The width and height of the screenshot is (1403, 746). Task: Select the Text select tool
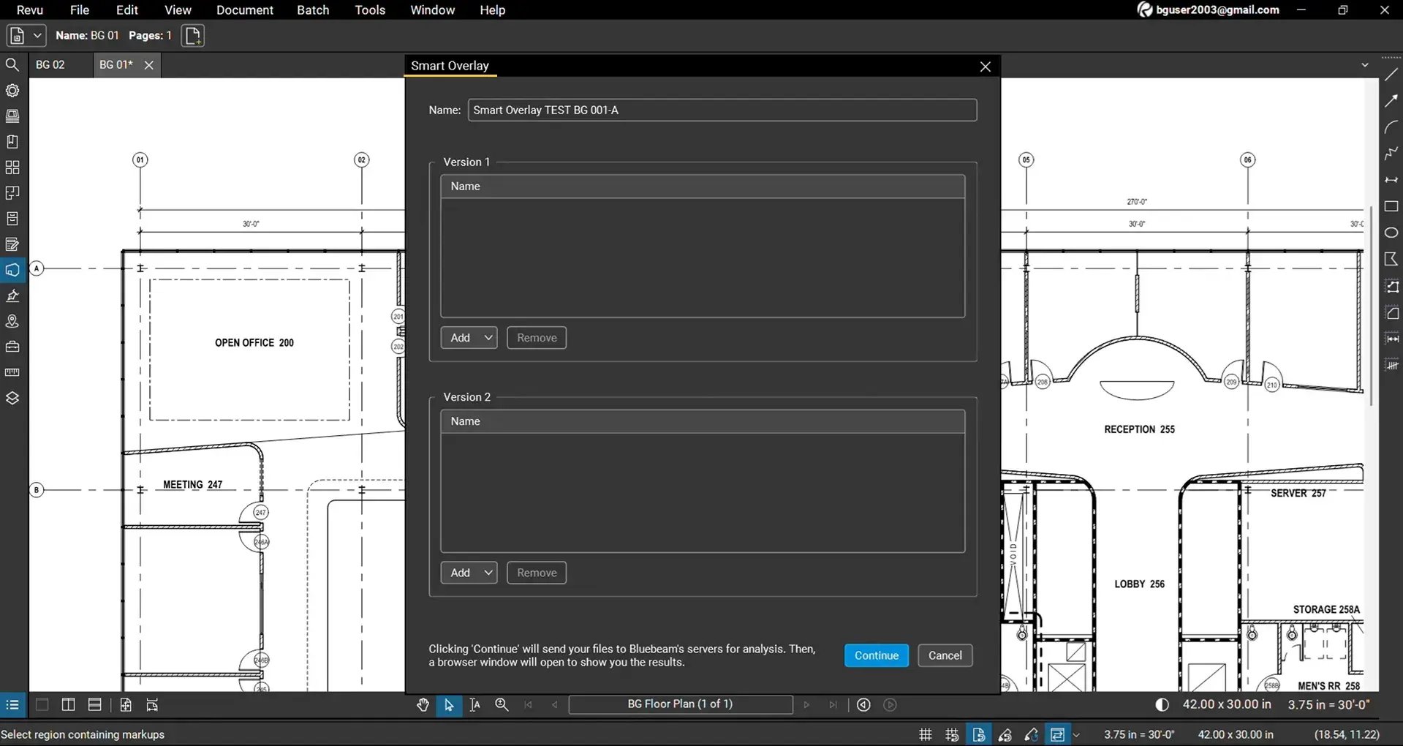tap(475, 705)
